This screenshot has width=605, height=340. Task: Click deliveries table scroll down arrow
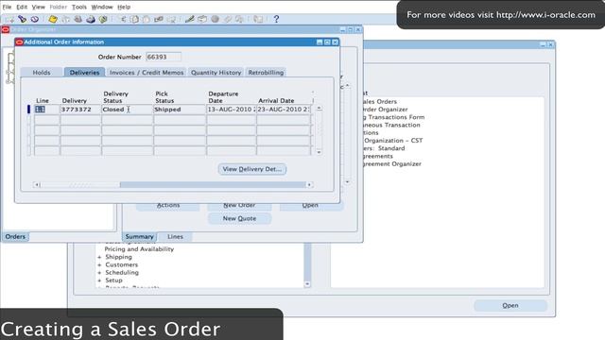(320, 152)
